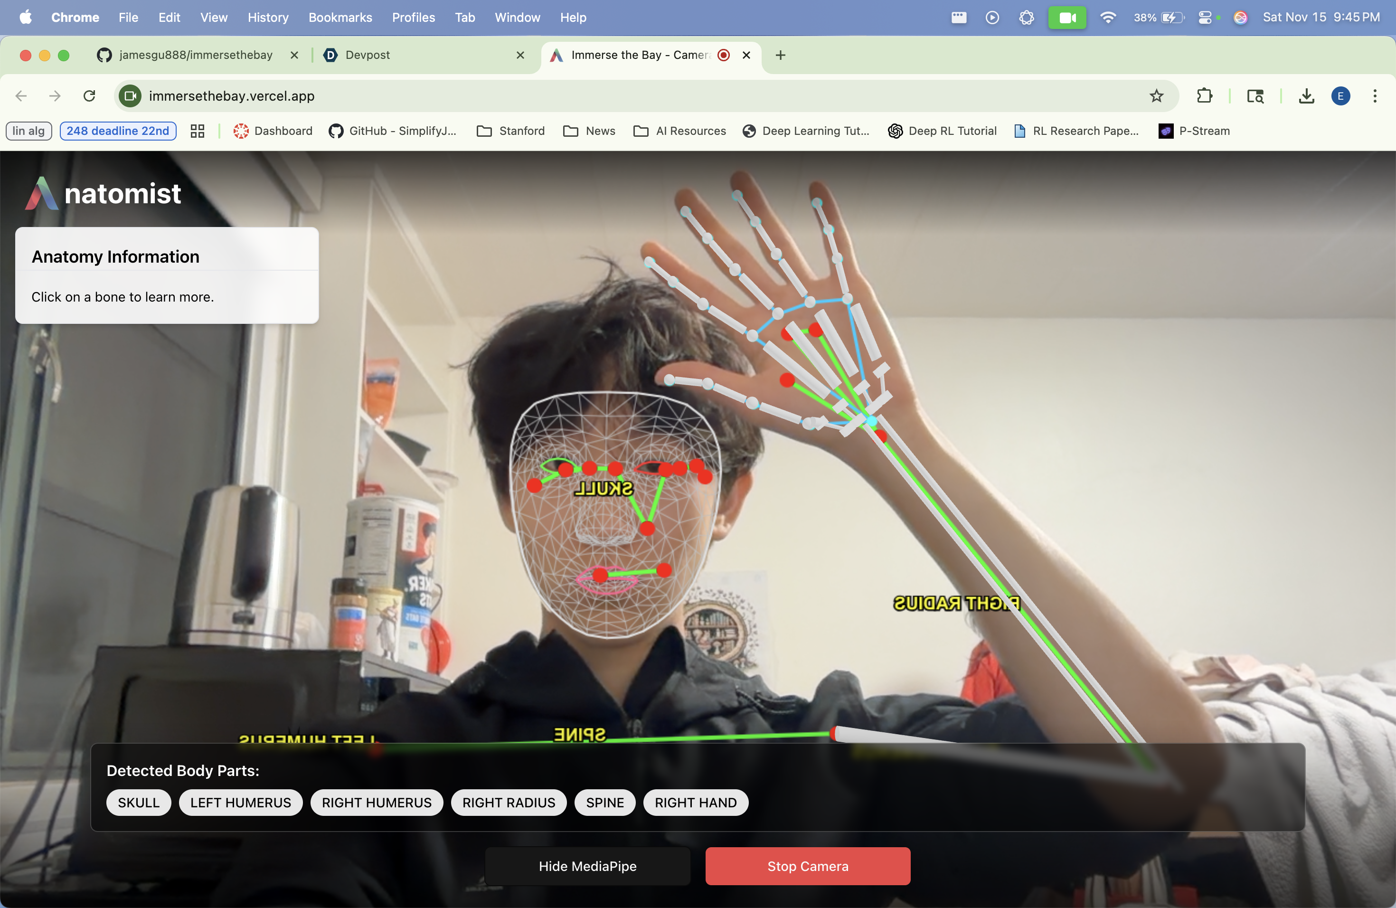This screenshot has height=908, width=1396.
Task: Click the camera site-permissions icon in the address bar
Action: pos(130,95)
